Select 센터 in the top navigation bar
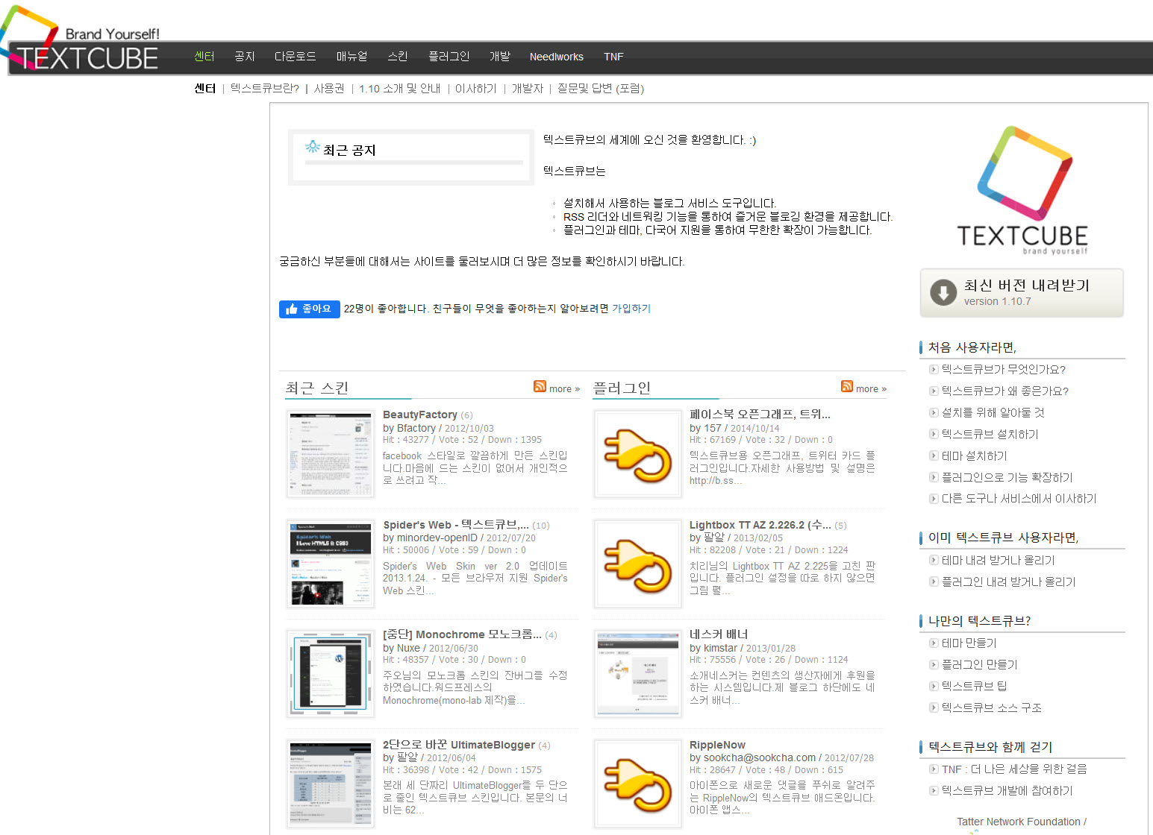Screen dimensions: 1153x835 [x=204, y=57]
